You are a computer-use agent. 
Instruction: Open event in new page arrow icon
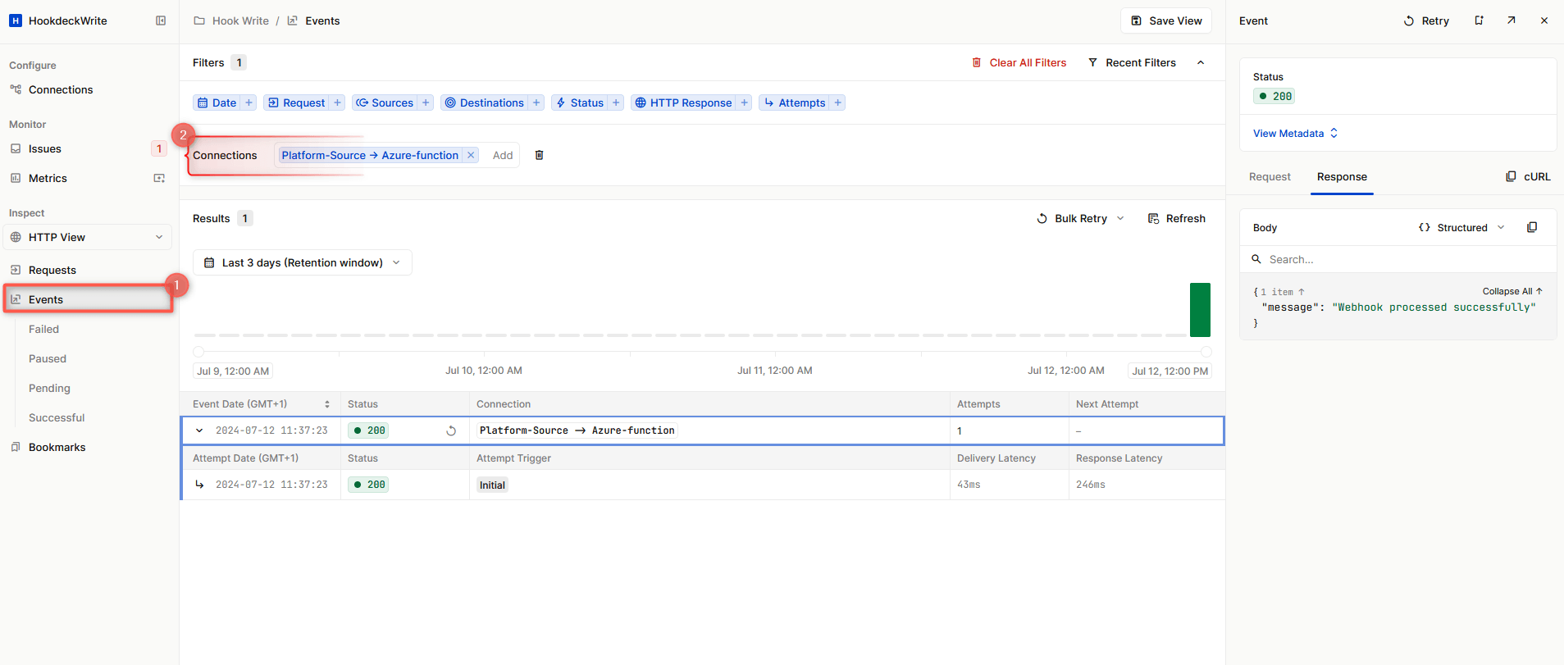[x=1511, y=20]
